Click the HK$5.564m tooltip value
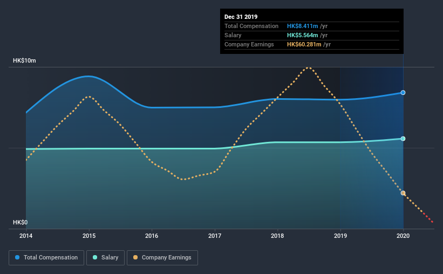The height and width of the screenshot is (274, 443). (x=303, y=35)
